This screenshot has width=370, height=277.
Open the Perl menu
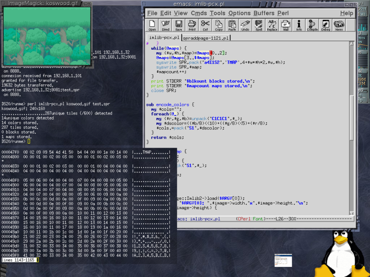(283, 13)
